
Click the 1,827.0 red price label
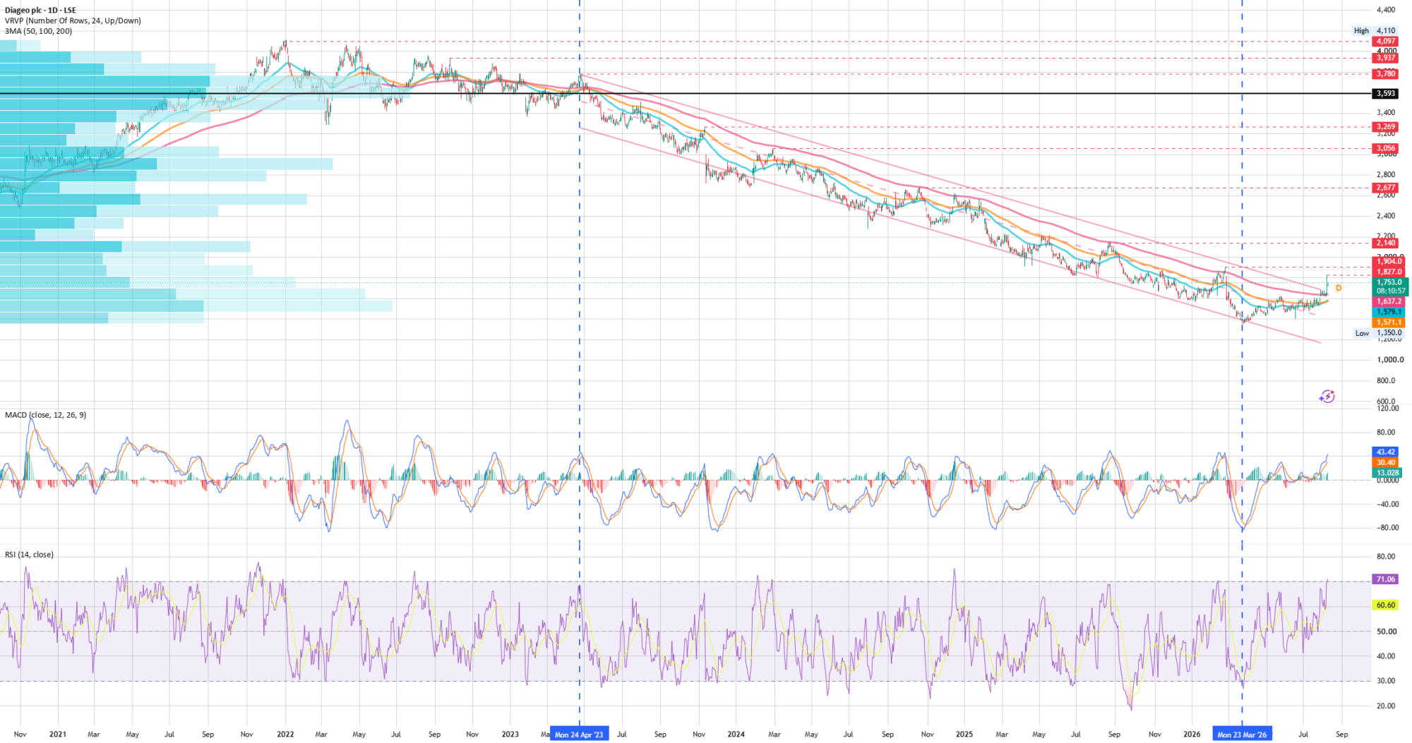point(1389,272)
